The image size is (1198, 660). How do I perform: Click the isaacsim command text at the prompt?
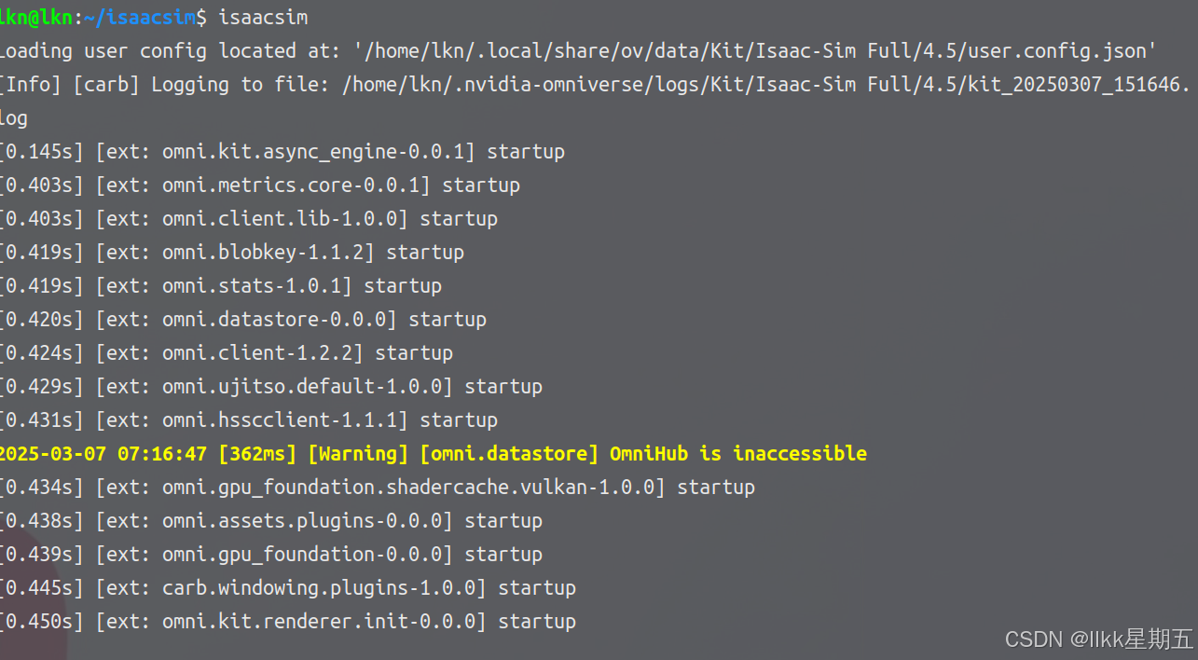(x=263, y=17)
